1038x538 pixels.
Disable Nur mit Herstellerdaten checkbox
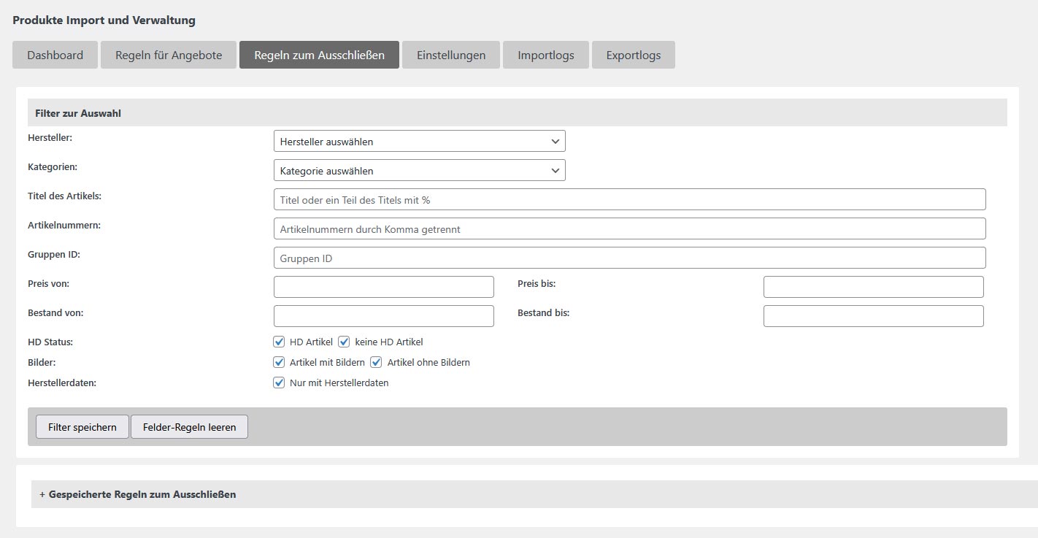tap(279, 383)
